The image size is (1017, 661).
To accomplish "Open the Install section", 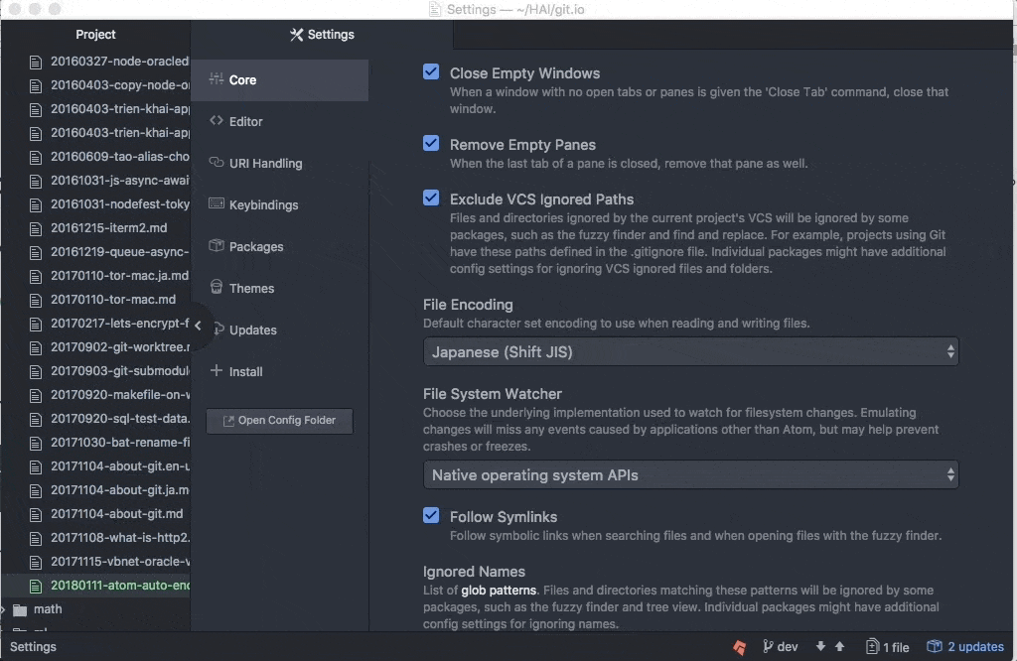I will [279, 371].
